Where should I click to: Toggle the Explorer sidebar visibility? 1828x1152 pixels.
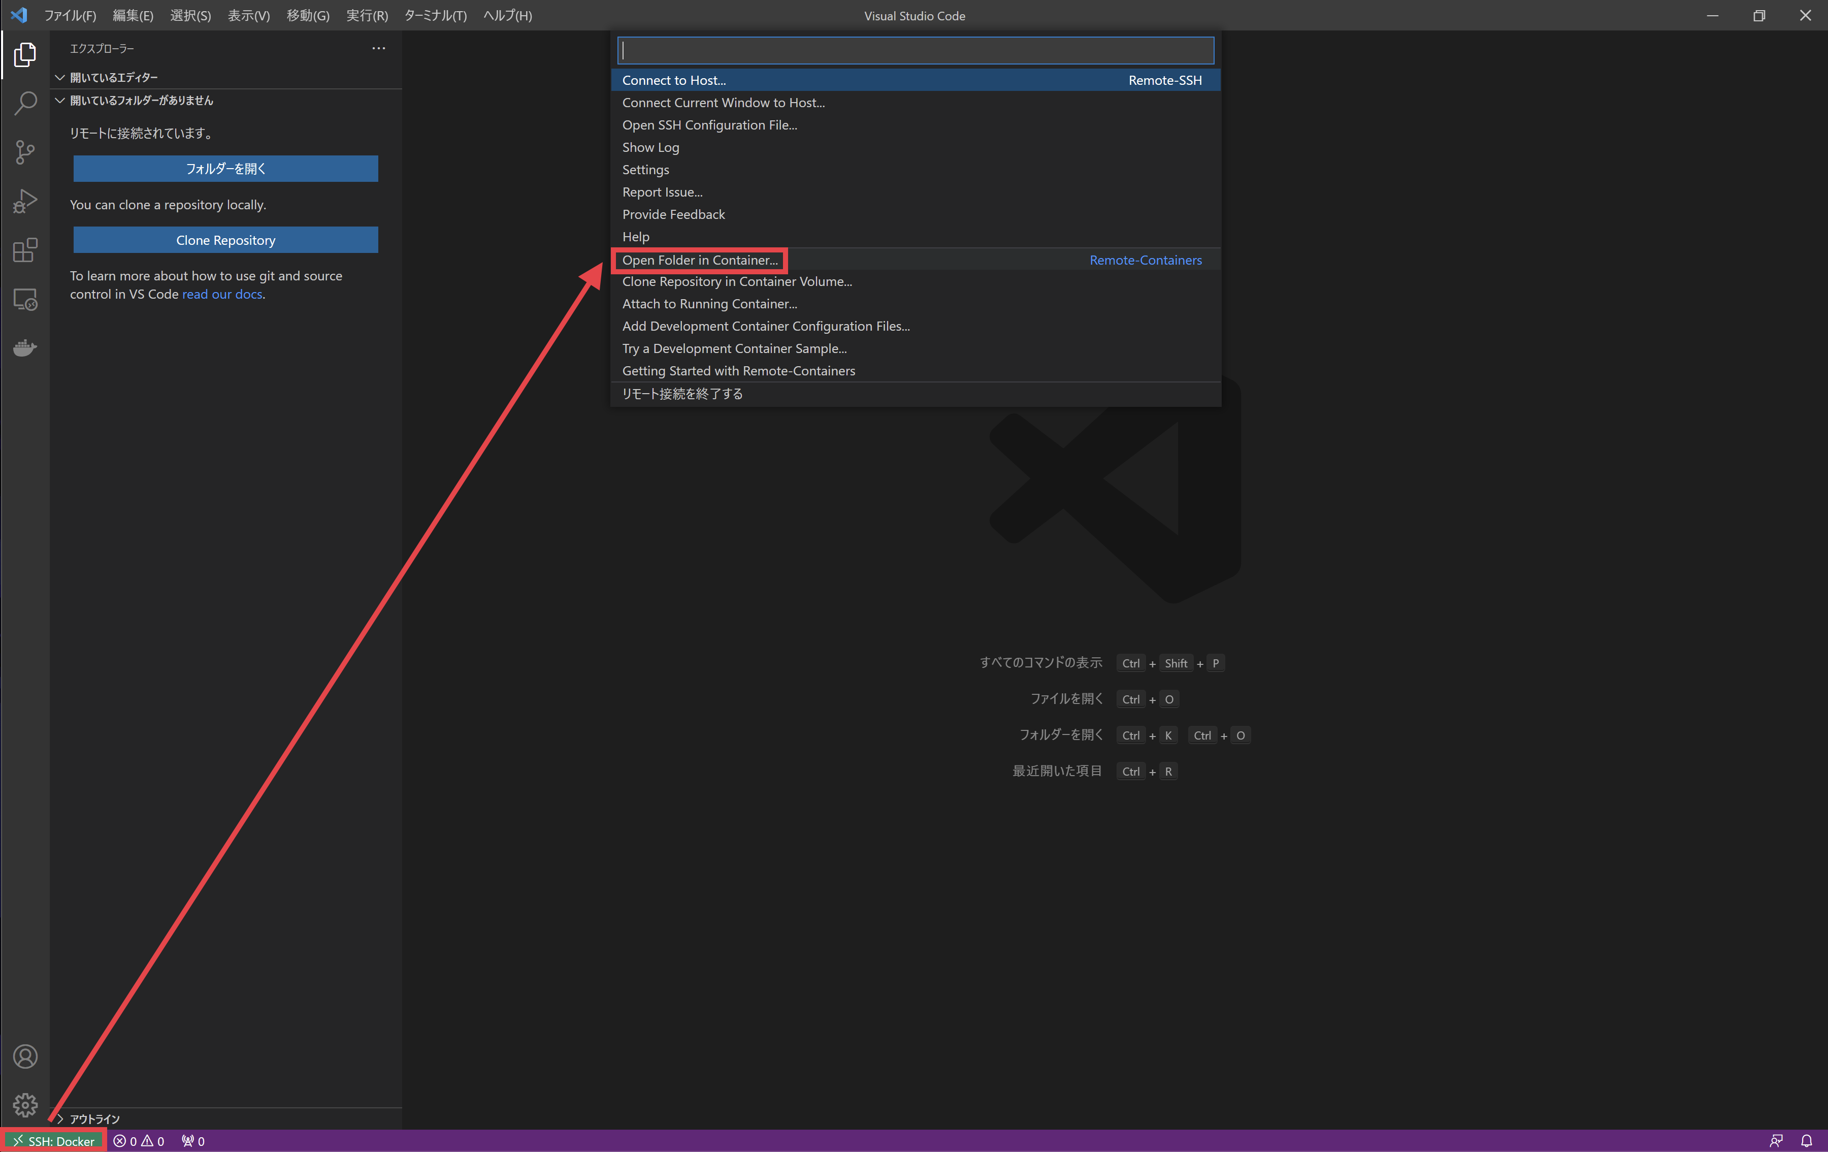click(25, 55)
